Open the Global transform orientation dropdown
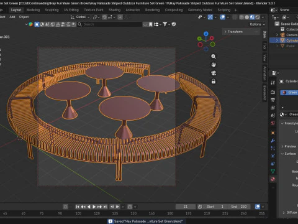 click(x=80, y=17)
